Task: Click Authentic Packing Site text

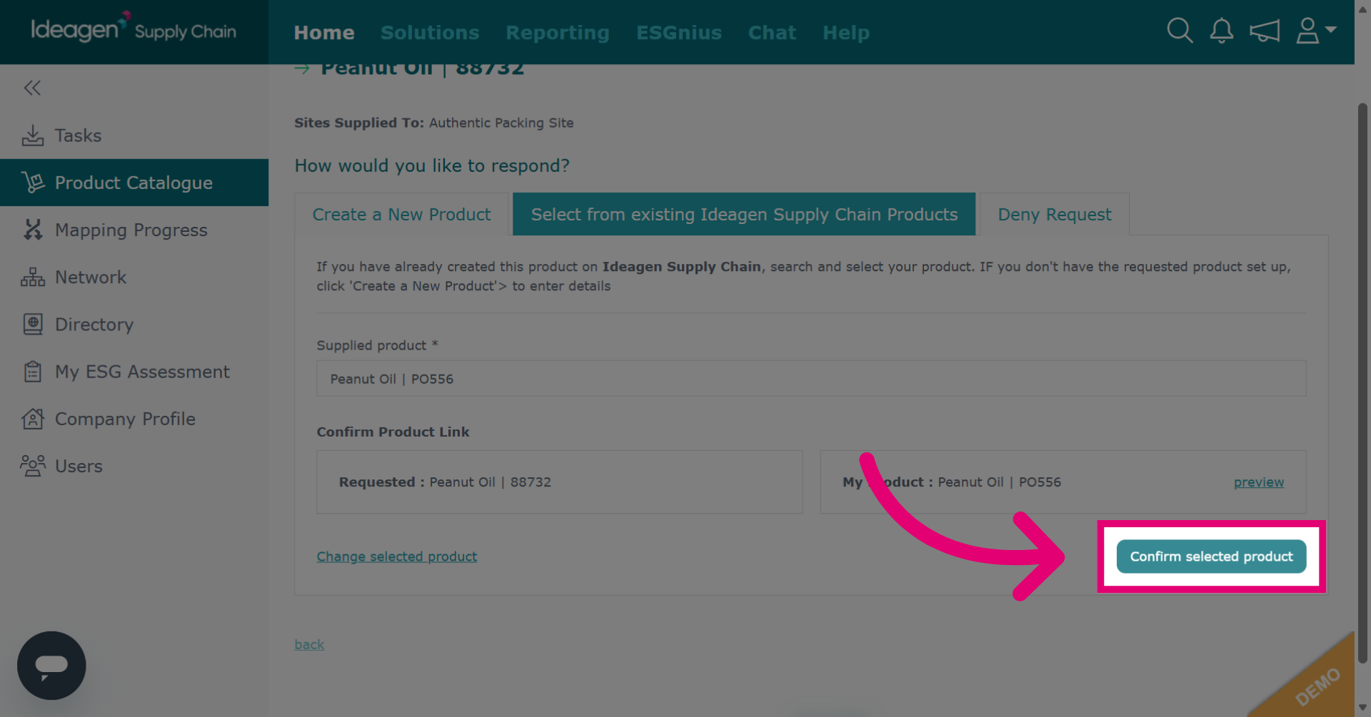Action: [x=501, y=123]
